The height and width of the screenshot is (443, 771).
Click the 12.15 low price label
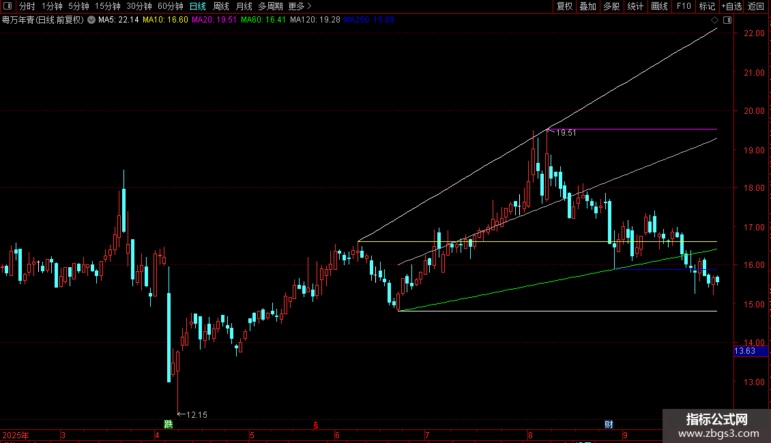[x=197, y=415]
